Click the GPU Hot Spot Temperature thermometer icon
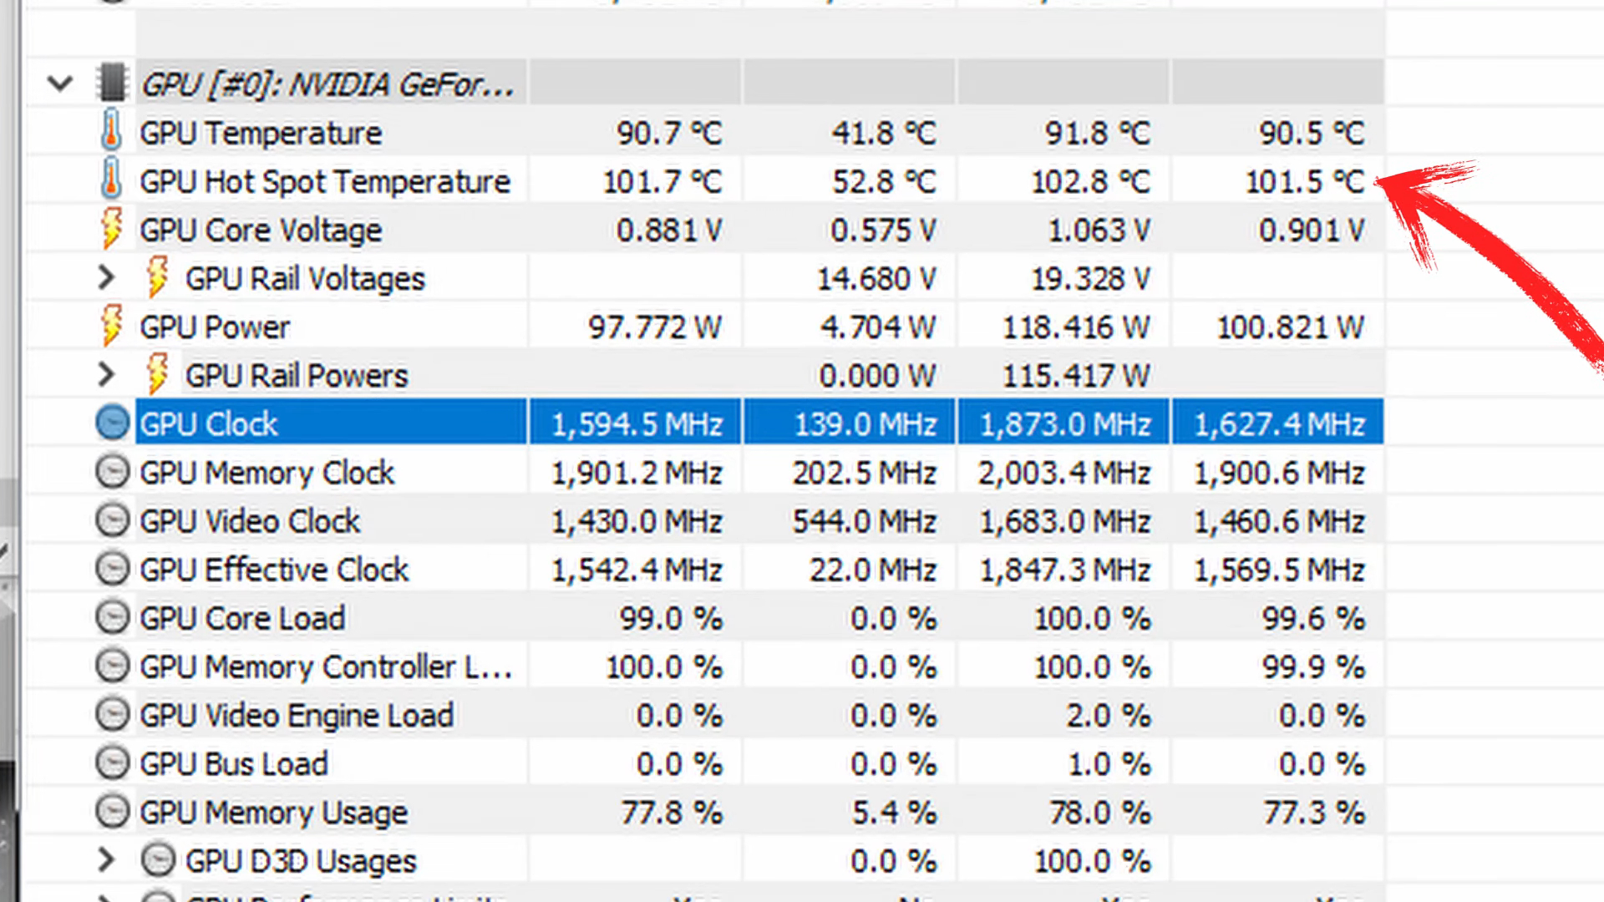This screenshot has height=902, width=1604. coord(112,180)
